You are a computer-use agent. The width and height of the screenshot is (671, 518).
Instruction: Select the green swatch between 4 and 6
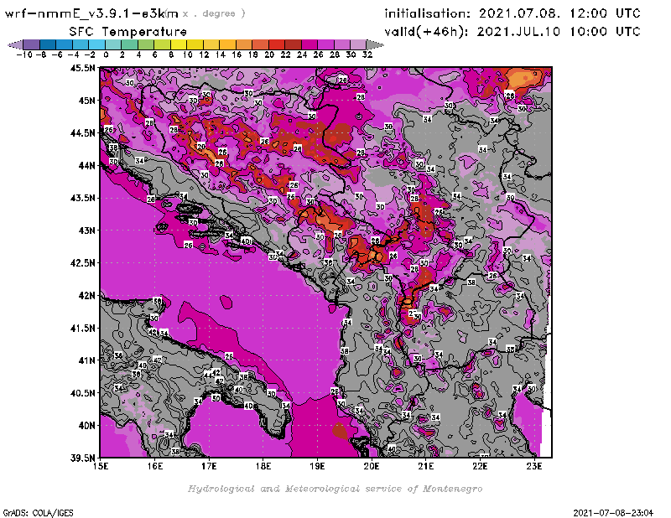(x=146, y=44)
